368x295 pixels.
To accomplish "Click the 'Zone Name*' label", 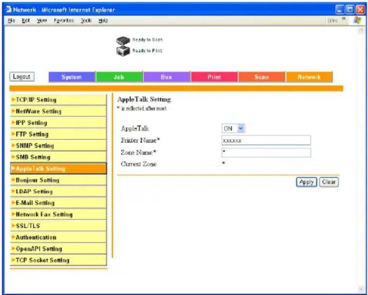I will pos(139,152).
